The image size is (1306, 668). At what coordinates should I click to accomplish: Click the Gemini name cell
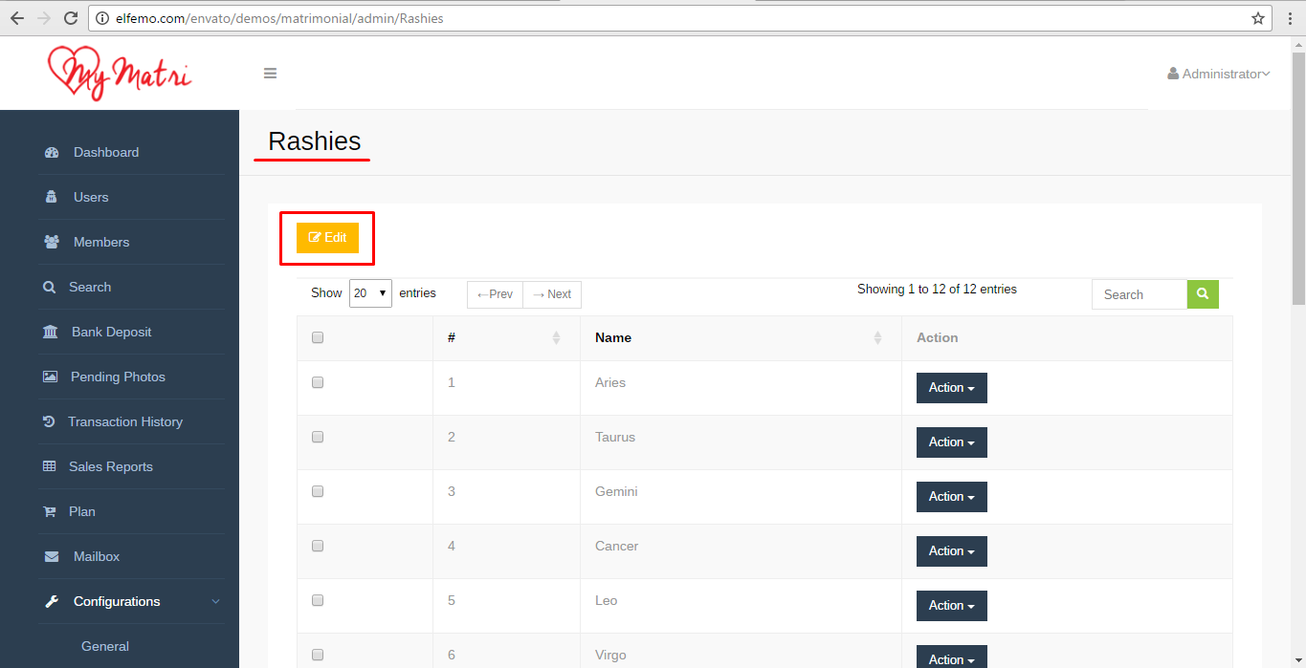tap(741, 497)
